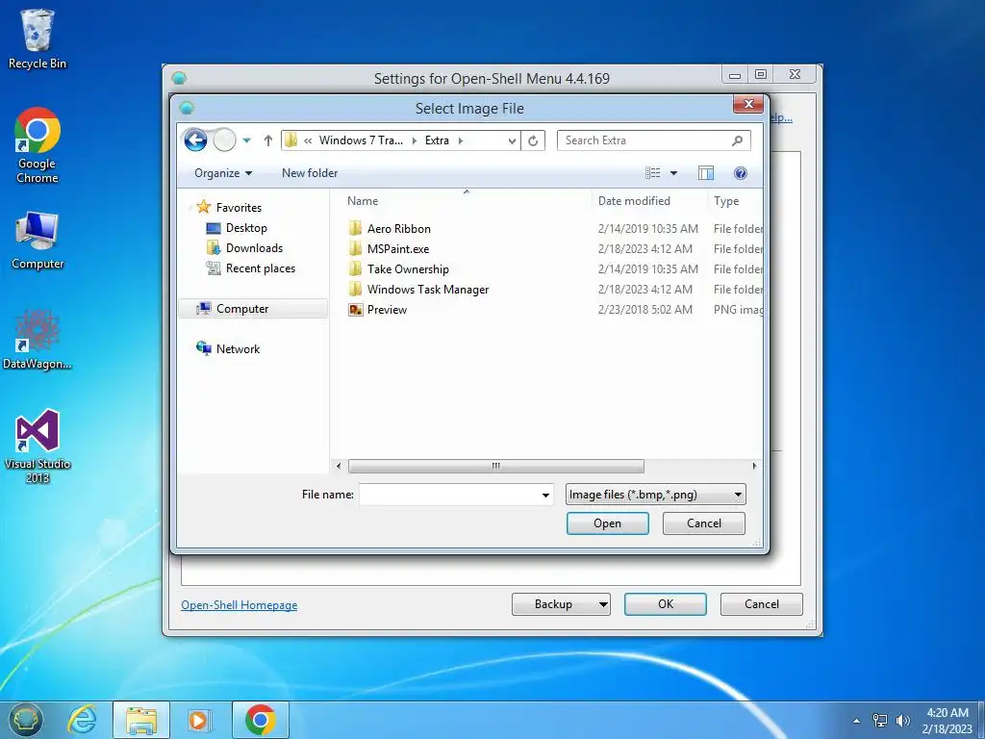Open Recycle Bin desktop icon

pyautogui.click(x=38, y=38)
